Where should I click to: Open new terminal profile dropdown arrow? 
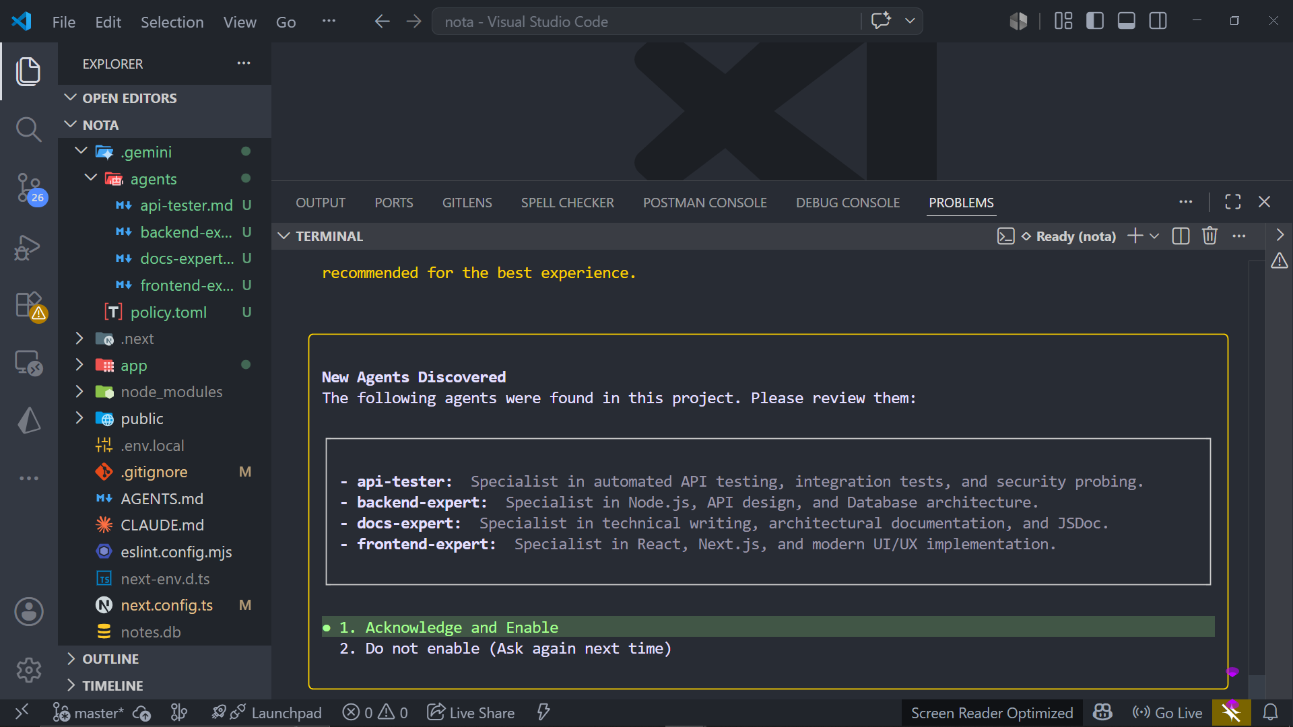1154,236
